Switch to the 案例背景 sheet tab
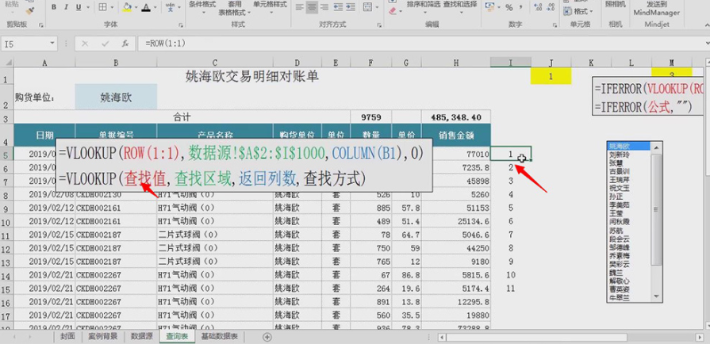 (x=103, y=336)
